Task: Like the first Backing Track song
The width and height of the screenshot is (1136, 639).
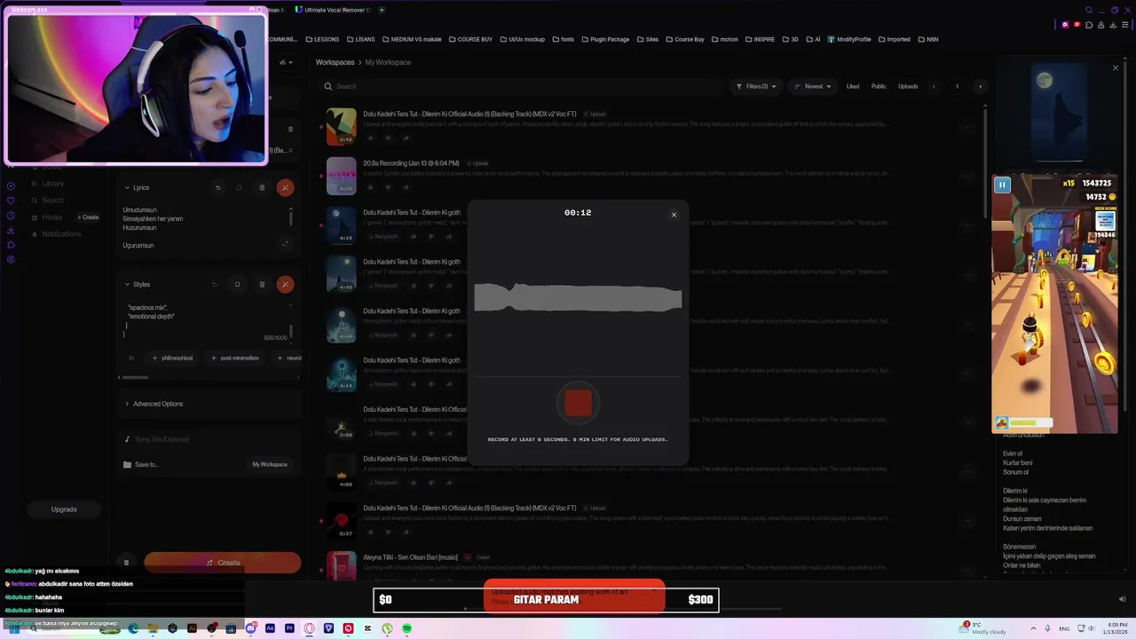Action: pos(370,138)
